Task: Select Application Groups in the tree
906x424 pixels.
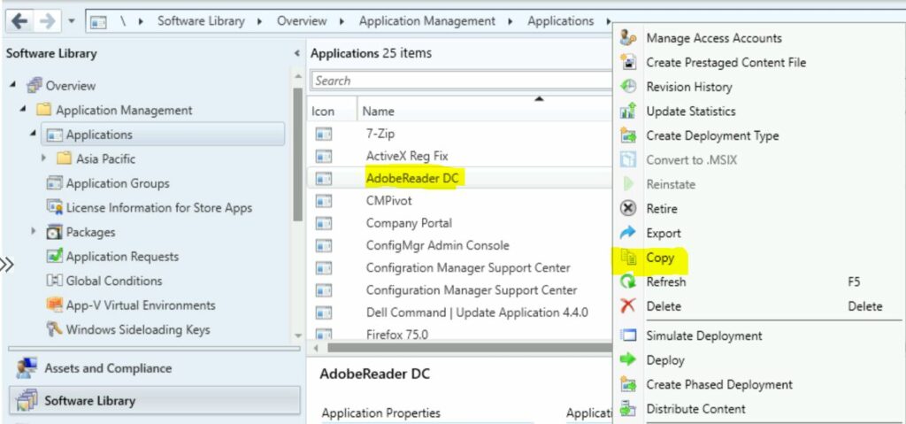Action: (x=118, y=183)
